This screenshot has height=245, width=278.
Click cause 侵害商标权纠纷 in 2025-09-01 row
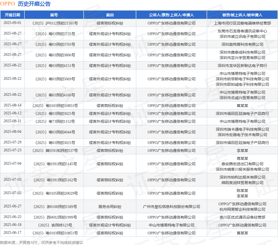110,23
